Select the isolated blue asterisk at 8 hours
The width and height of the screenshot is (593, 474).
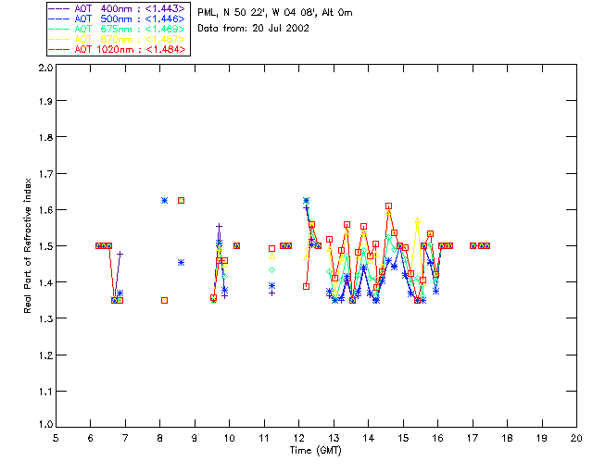tap(164, 200)
